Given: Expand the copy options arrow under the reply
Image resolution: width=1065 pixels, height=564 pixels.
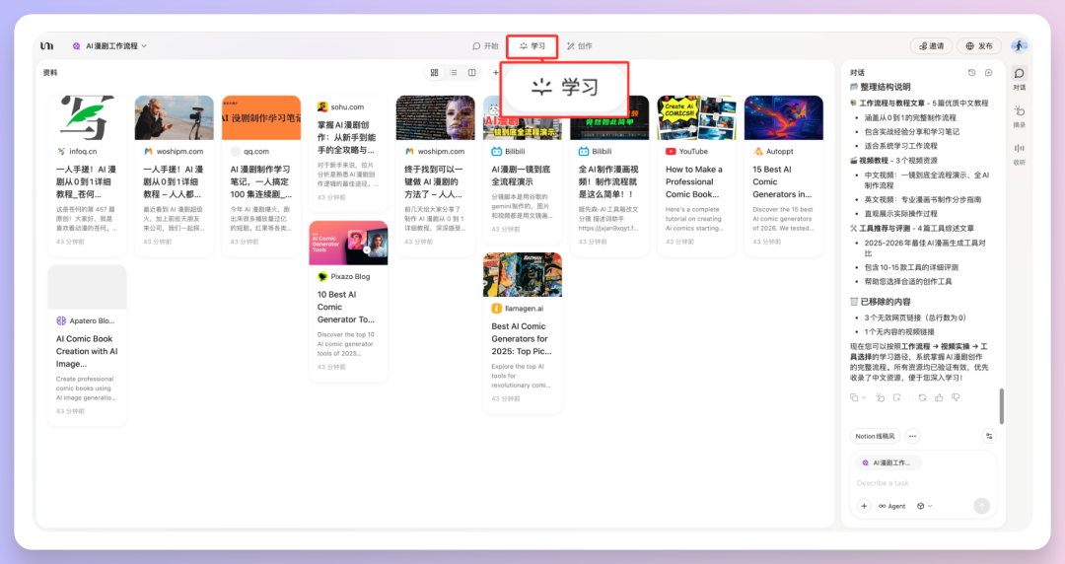Looking at the screenshot, I should tap(865, 397).
